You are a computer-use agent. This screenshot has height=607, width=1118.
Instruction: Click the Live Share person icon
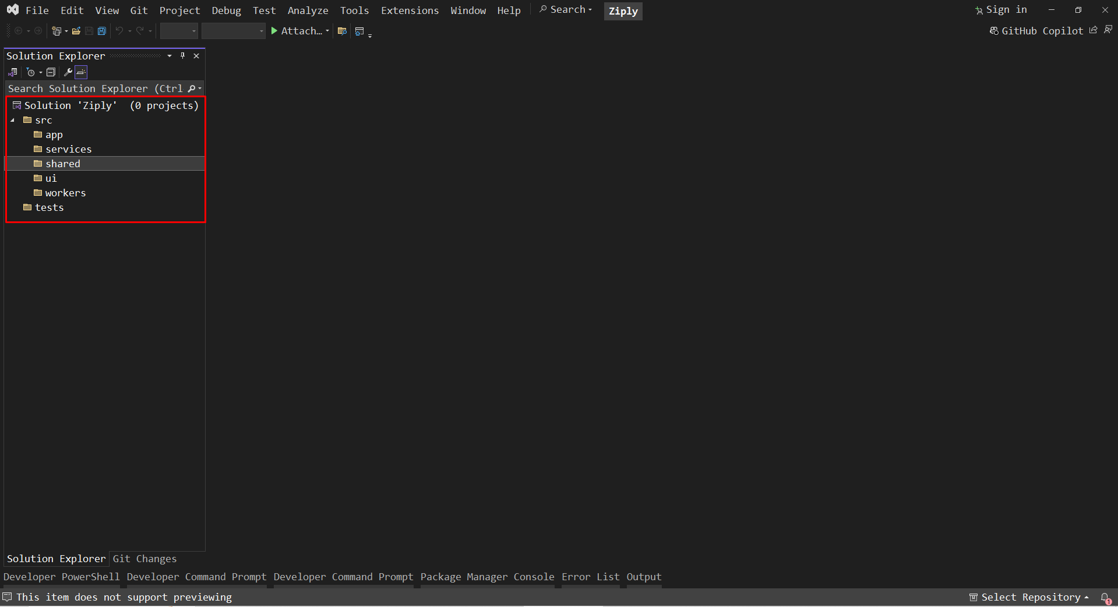click(1108, 30)
